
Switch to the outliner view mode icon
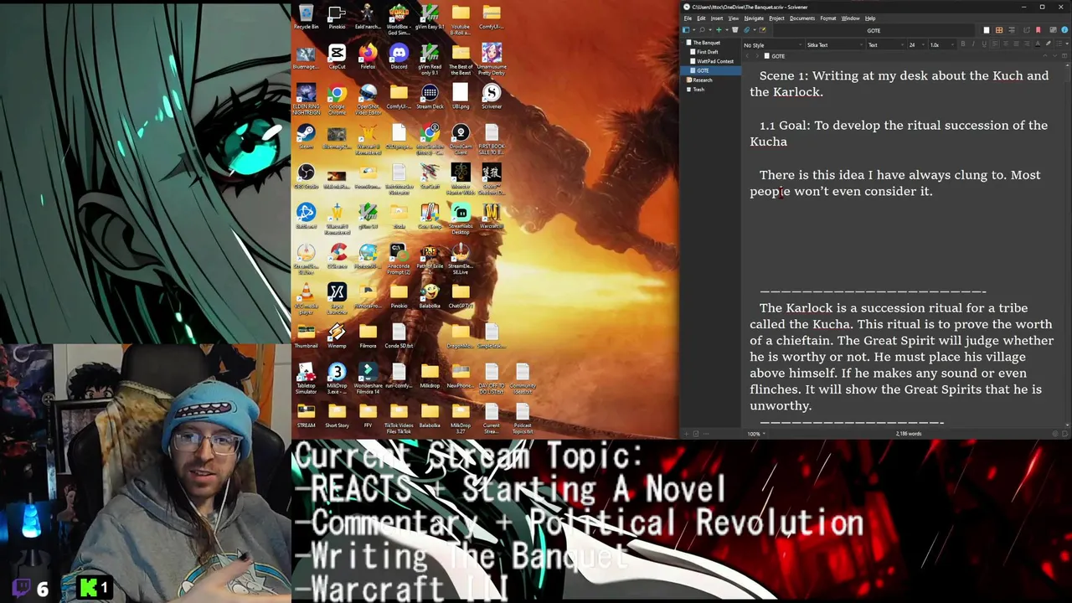click(x=1012, y=30)
